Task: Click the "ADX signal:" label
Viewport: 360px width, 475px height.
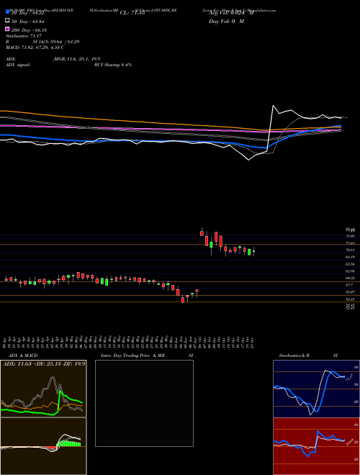Action: click(18, 65)
